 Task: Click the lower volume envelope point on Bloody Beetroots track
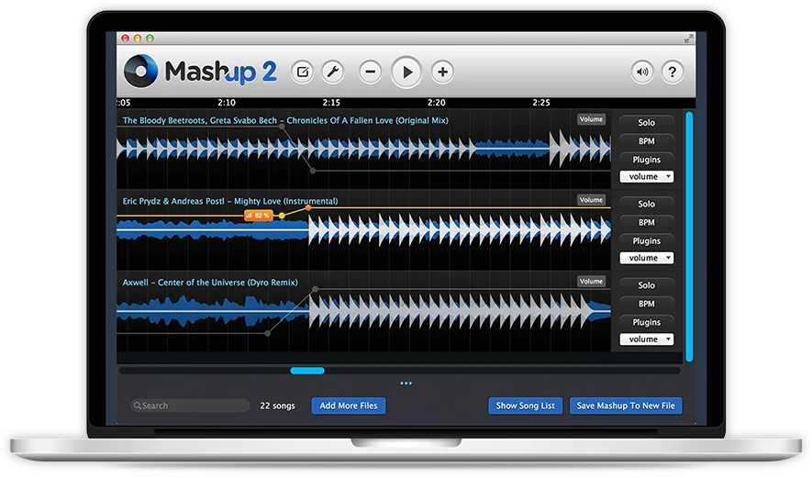pyautogui.click(x=313, y=171)
